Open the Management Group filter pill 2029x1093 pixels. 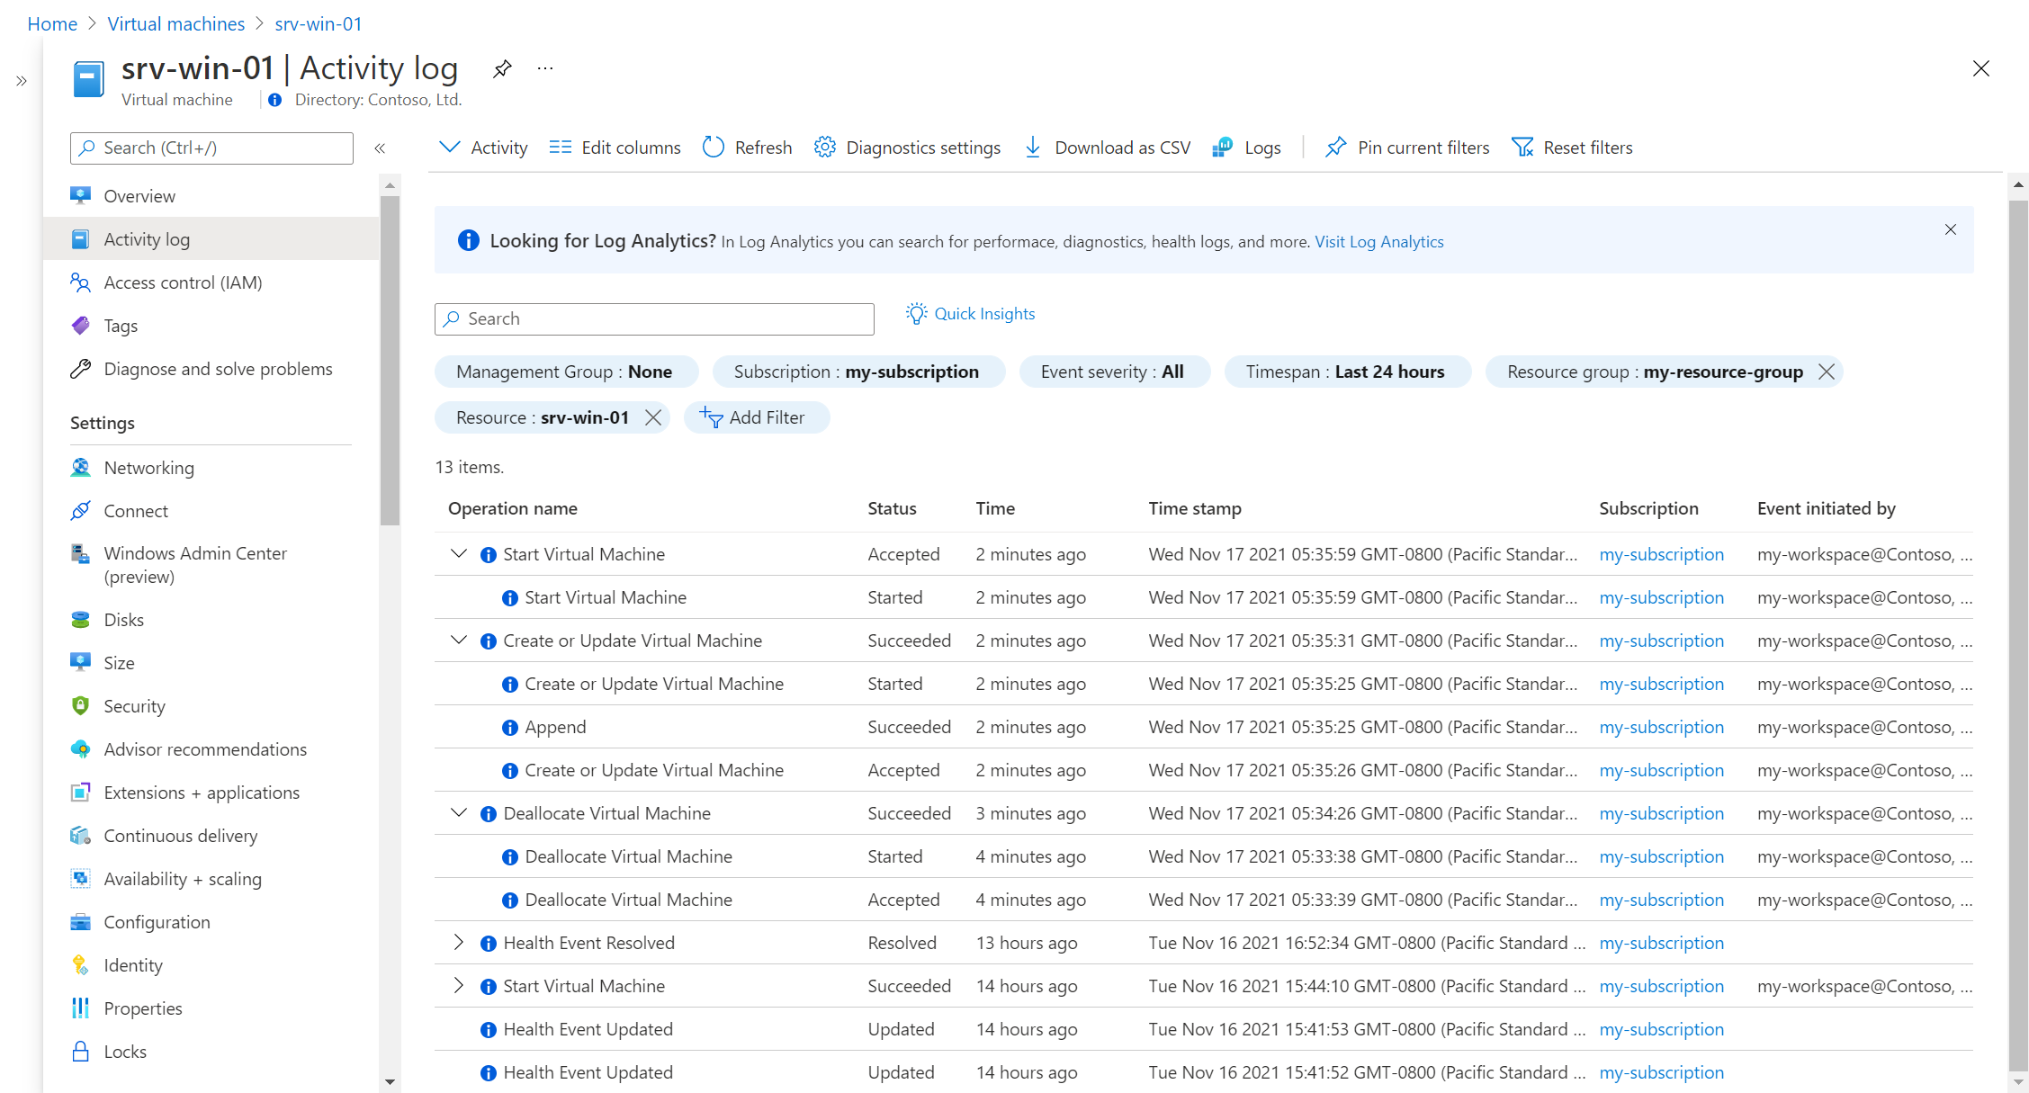(x=566, y=372)
